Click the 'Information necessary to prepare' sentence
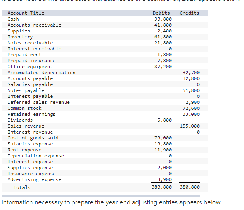This screenshot has height=210, width=244. point(112,202)
